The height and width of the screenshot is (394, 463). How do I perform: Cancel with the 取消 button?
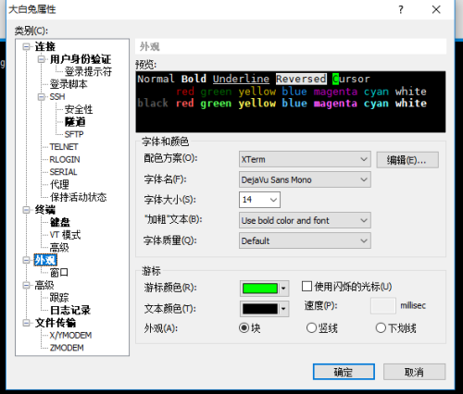[x=414, y=372]
